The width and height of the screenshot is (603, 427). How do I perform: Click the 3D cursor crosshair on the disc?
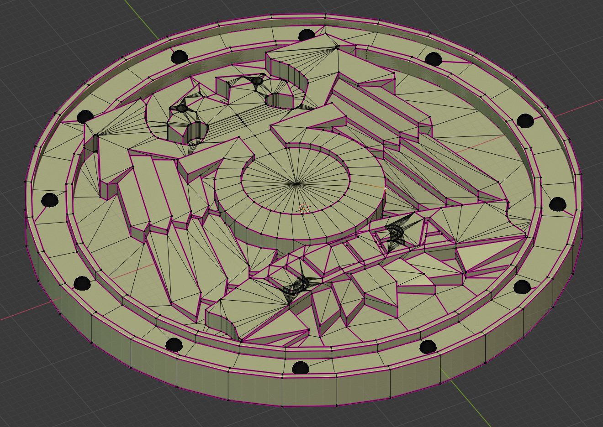pyautogui.click(x=303, y=209)
